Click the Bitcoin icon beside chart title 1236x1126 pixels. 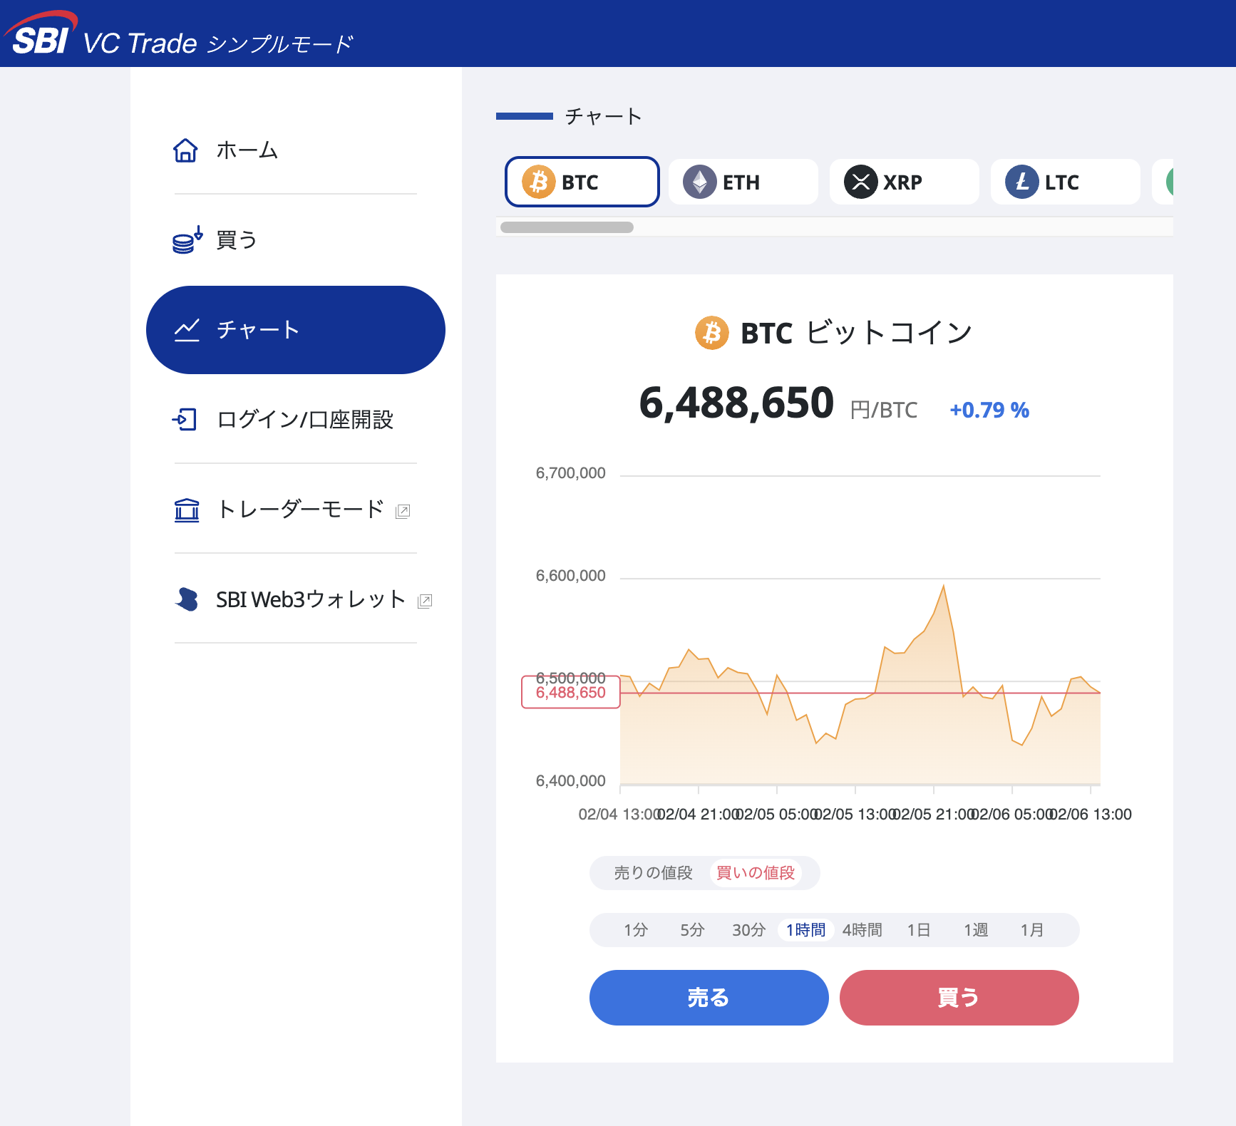712,333
